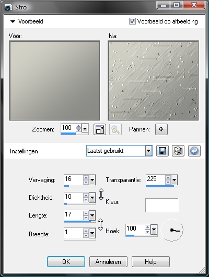The height and width of the screenshot is (277, 209).
Task: Click the link arrow between Vervaging and Dichtheid
Action: 101,194
